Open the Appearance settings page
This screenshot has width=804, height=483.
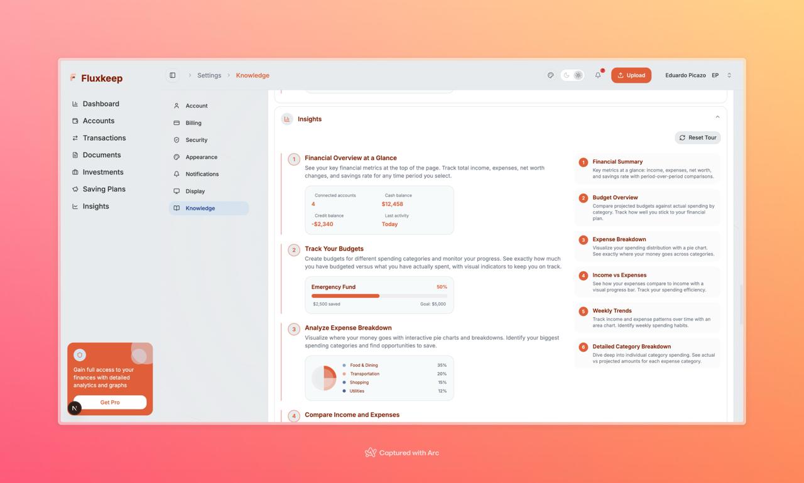click(201, 157)
